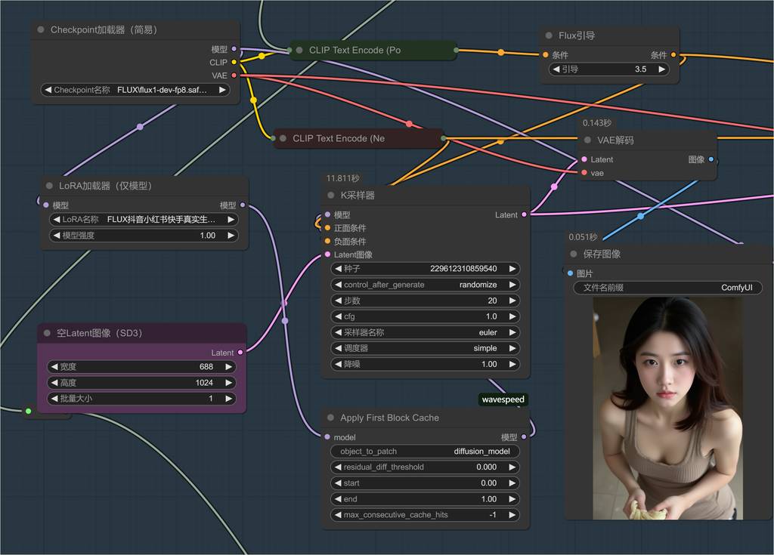The width and height of the screenshot is (774, 555).
Task: Open the control_after_generate randomize option
Action: click(425, 285)
